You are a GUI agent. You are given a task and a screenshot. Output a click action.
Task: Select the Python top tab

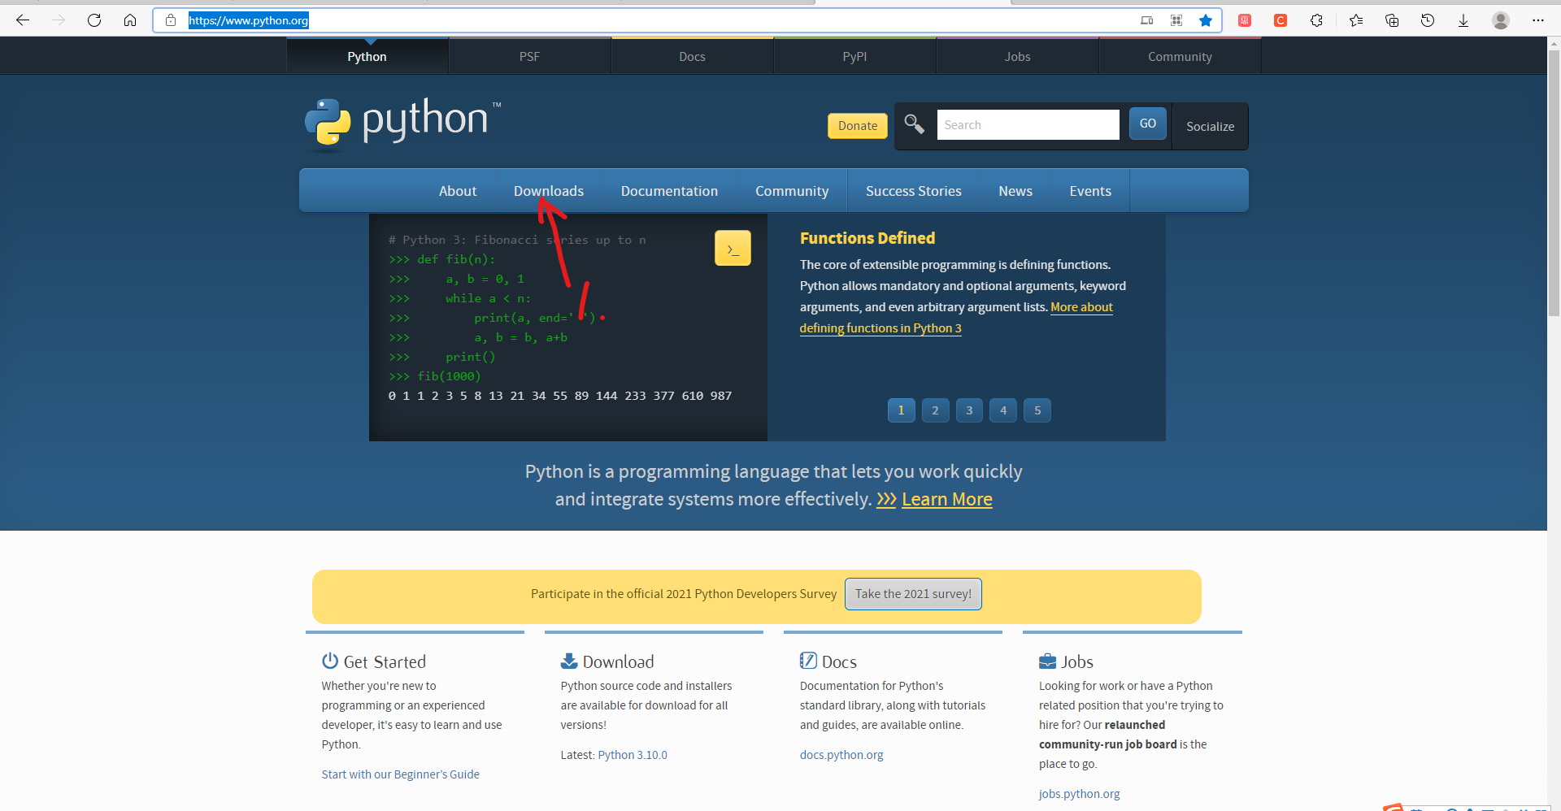[367, 56]
